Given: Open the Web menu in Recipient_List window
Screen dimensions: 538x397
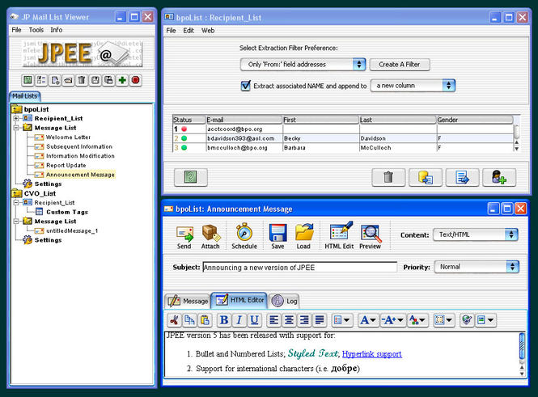Looking at the screenshot, I should click(208, 31).
